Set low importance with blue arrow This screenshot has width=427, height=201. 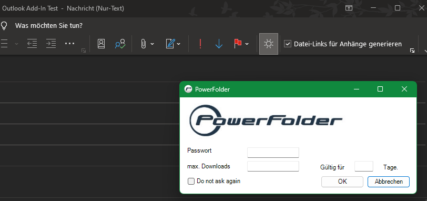219,44
